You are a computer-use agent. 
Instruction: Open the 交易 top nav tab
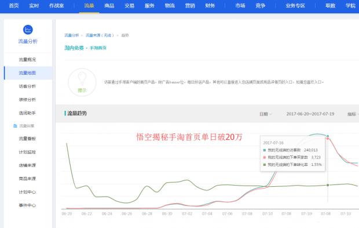(129, 6)
